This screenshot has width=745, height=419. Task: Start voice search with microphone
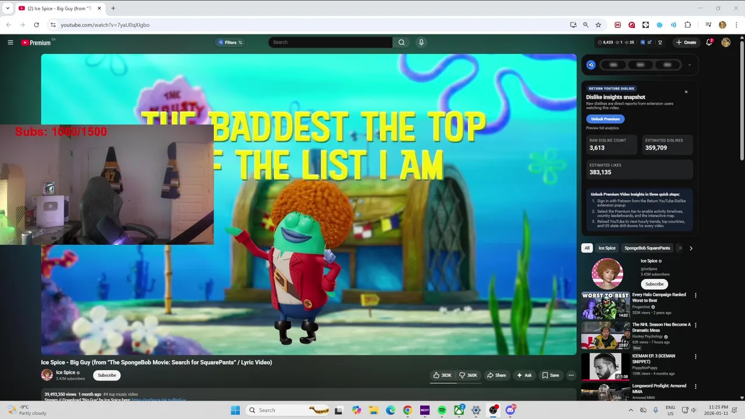(x=421, y=42)
